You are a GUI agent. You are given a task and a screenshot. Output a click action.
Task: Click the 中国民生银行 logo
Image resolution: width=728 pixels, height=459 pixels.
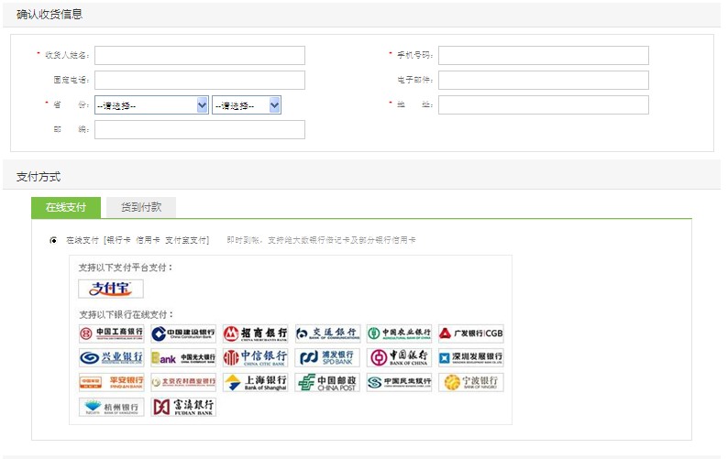pyautogui.click(x=399, y=382)
